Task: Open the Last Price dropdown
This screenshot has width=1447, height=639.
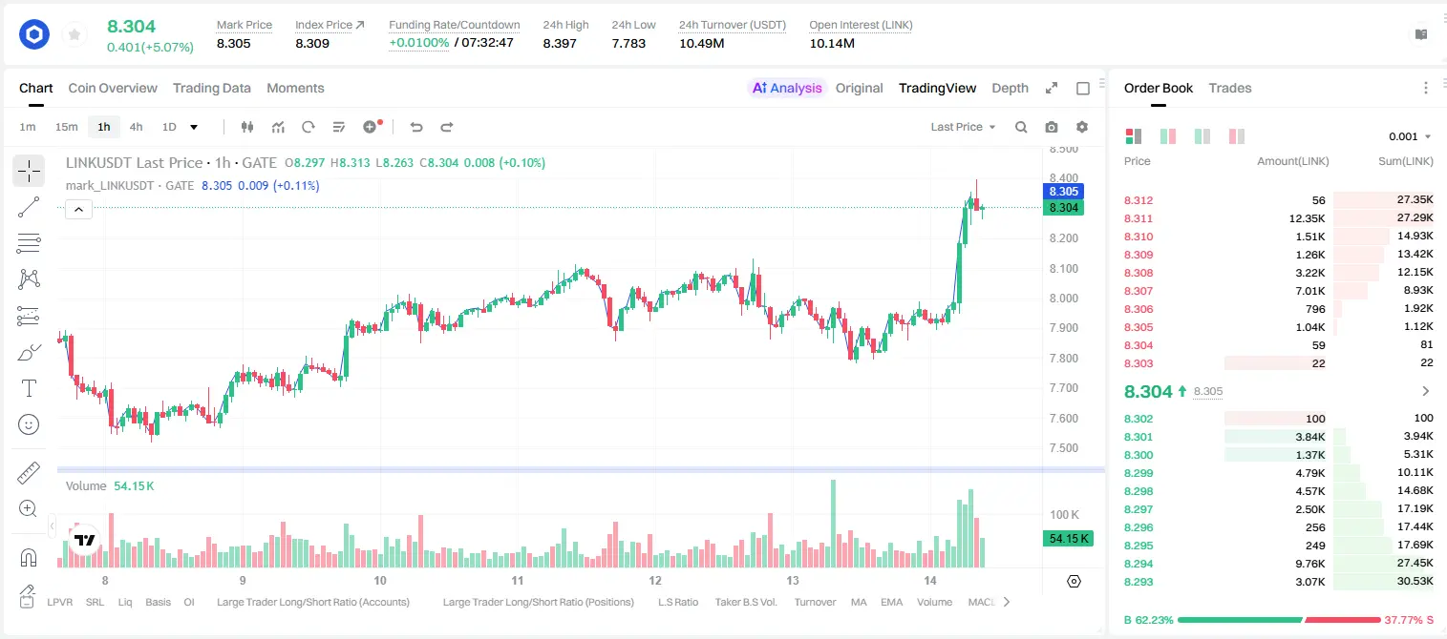Action: pyautogui.click(x=963, y=127)
